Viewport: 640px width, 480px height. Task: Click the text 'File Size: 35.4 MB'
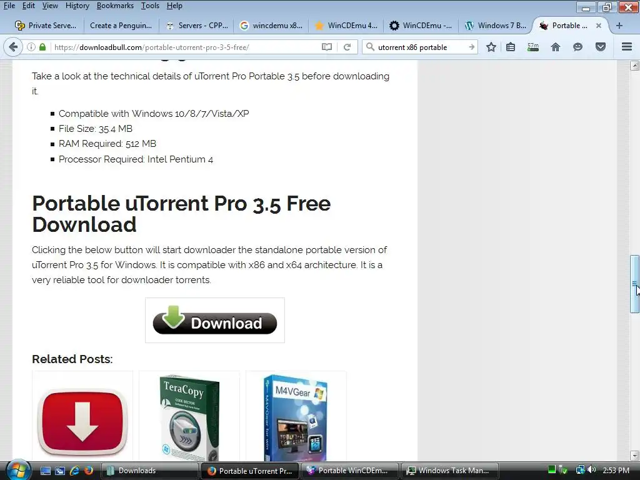tap(96, 129)
